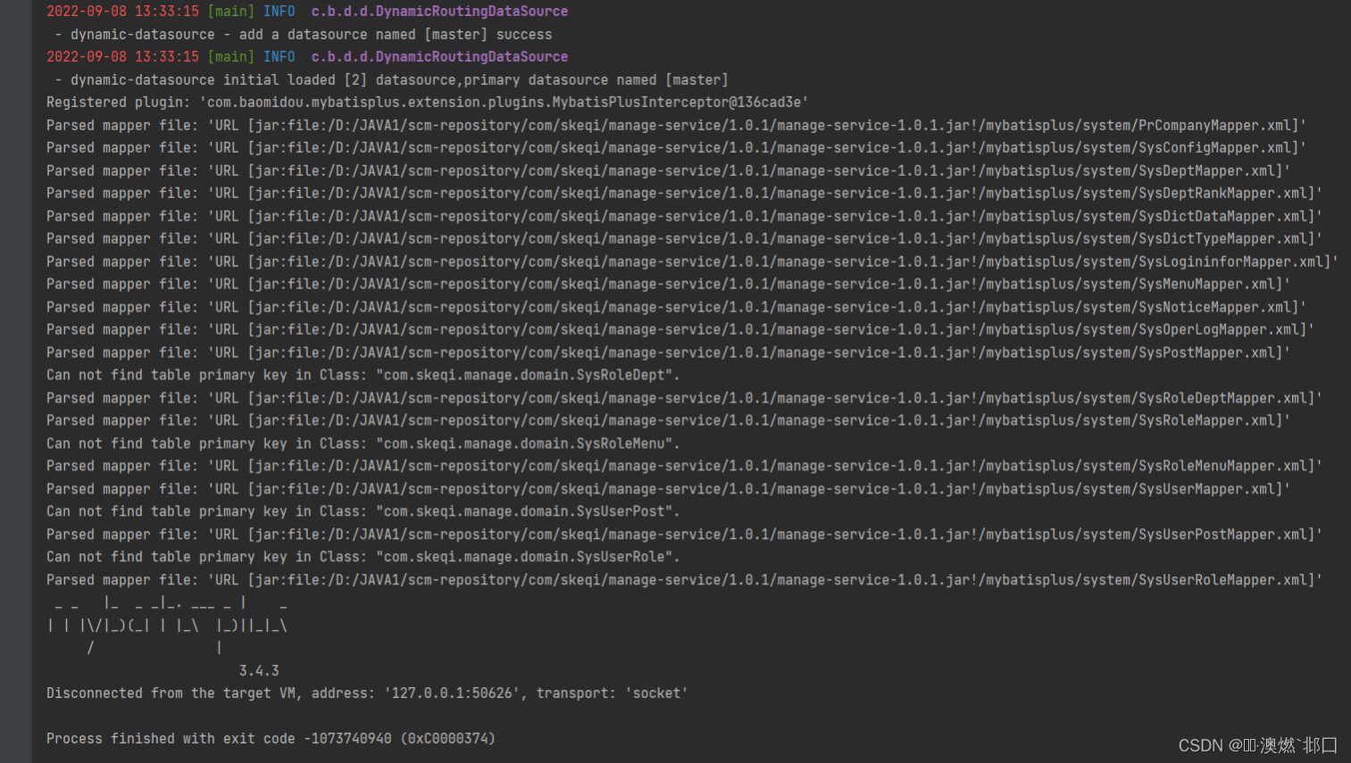
Task: Click the Process finished exit code line
Action: click(x=268, y=738)
